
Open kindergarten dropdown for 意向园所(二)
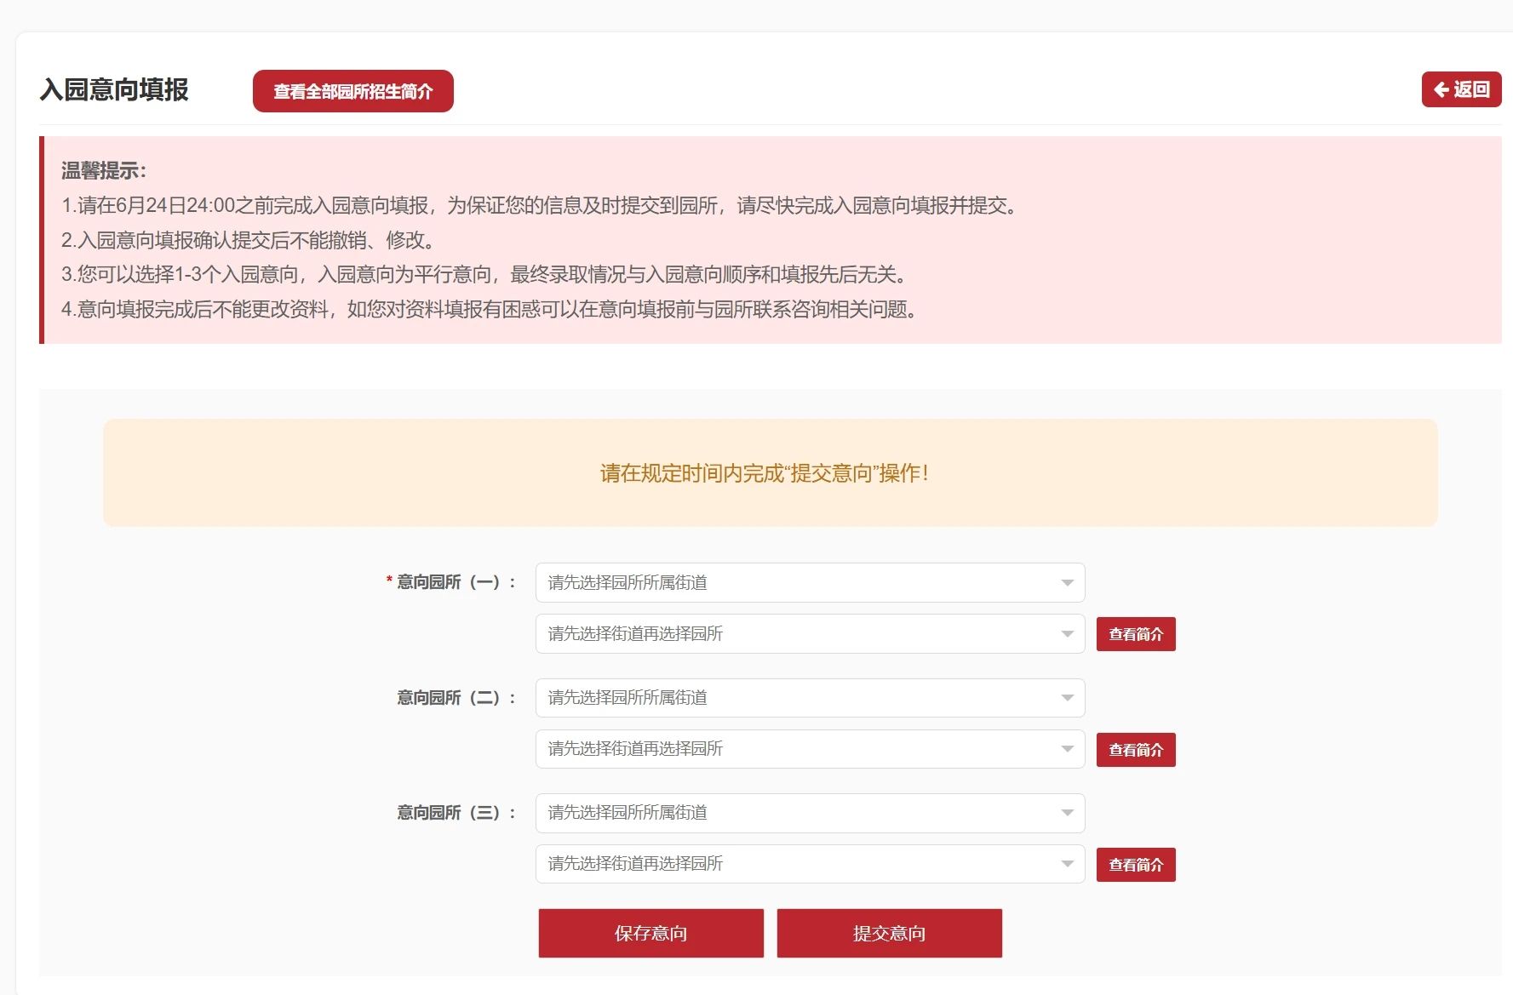click(x=810, y=749)
